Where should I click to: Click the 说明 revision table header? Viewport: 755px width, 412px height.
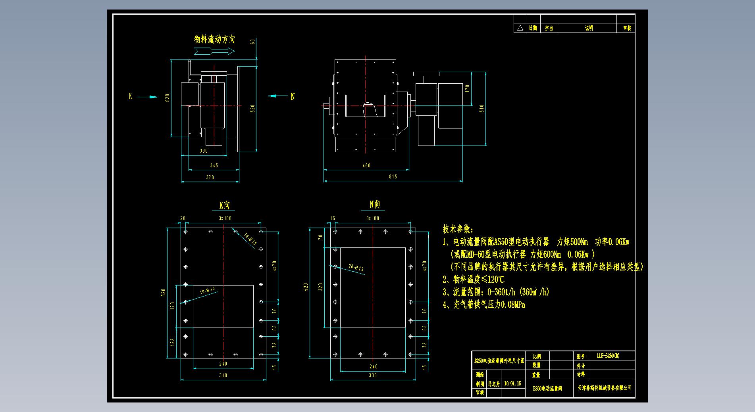tap(589, 28)
